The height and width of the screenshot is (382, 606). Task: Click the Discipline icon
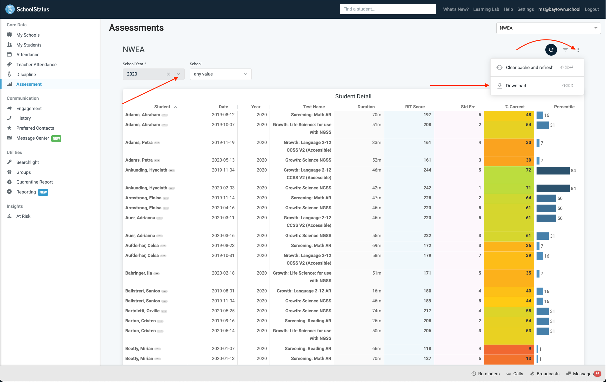pyautogui.click(x=9, y=74)
